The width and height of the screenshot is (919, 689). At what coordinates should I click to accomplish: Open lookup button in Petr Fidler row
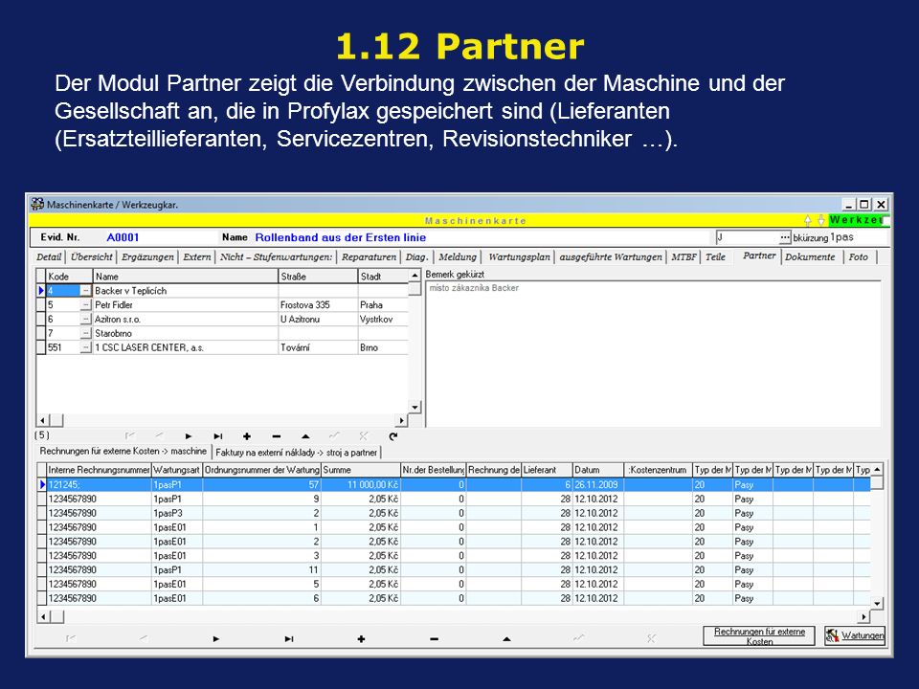pyautogui.click(x=85, y=305)
